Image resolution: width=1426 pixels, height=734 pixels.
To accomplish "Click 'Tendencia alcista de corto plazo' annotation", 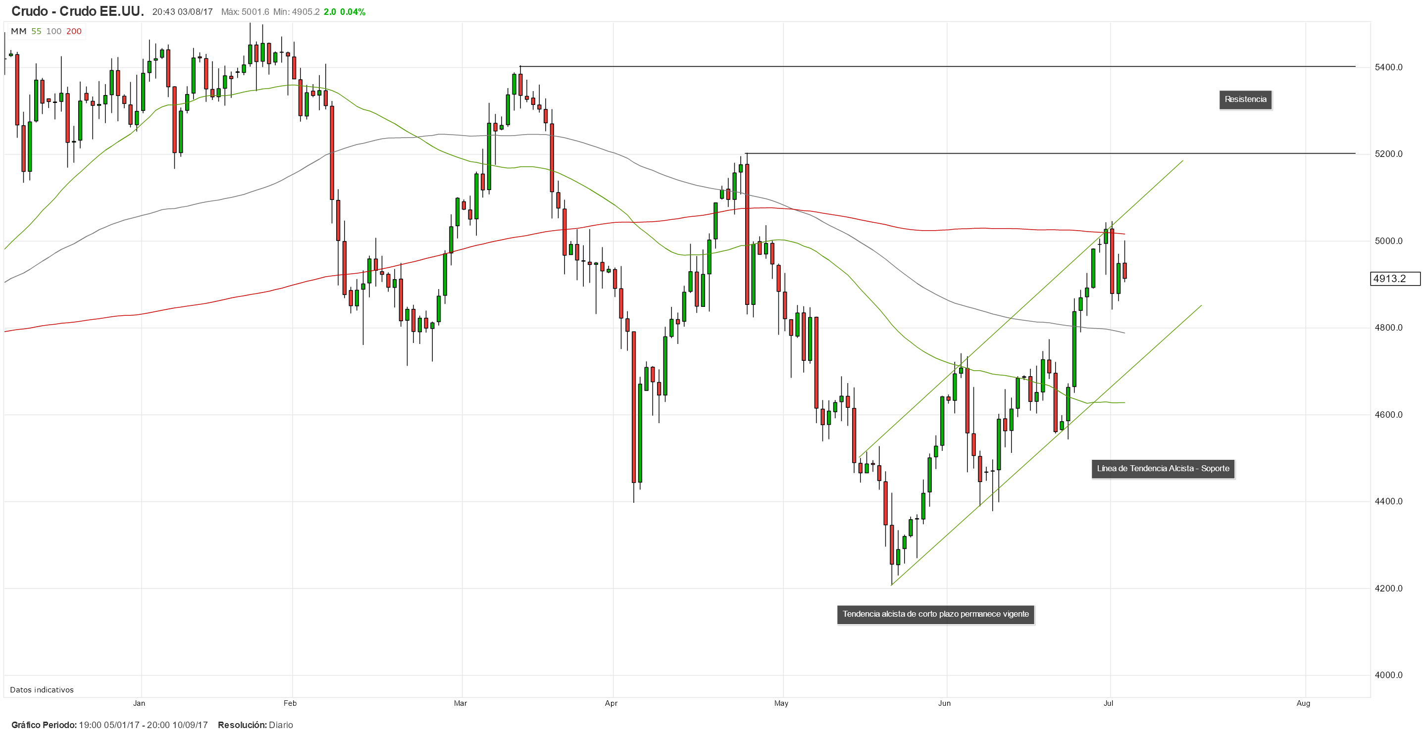I will (x=935, y=614).
